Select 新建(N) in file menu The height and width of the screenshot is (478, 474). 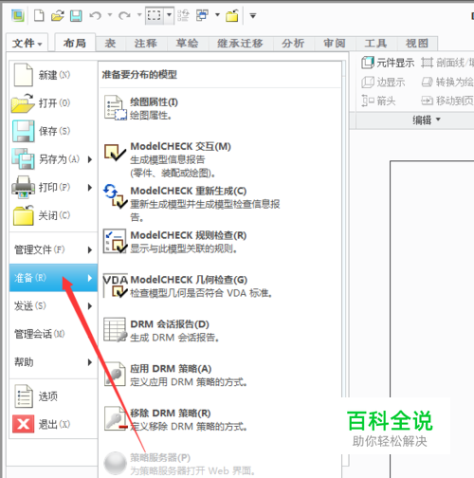[53, 75]
